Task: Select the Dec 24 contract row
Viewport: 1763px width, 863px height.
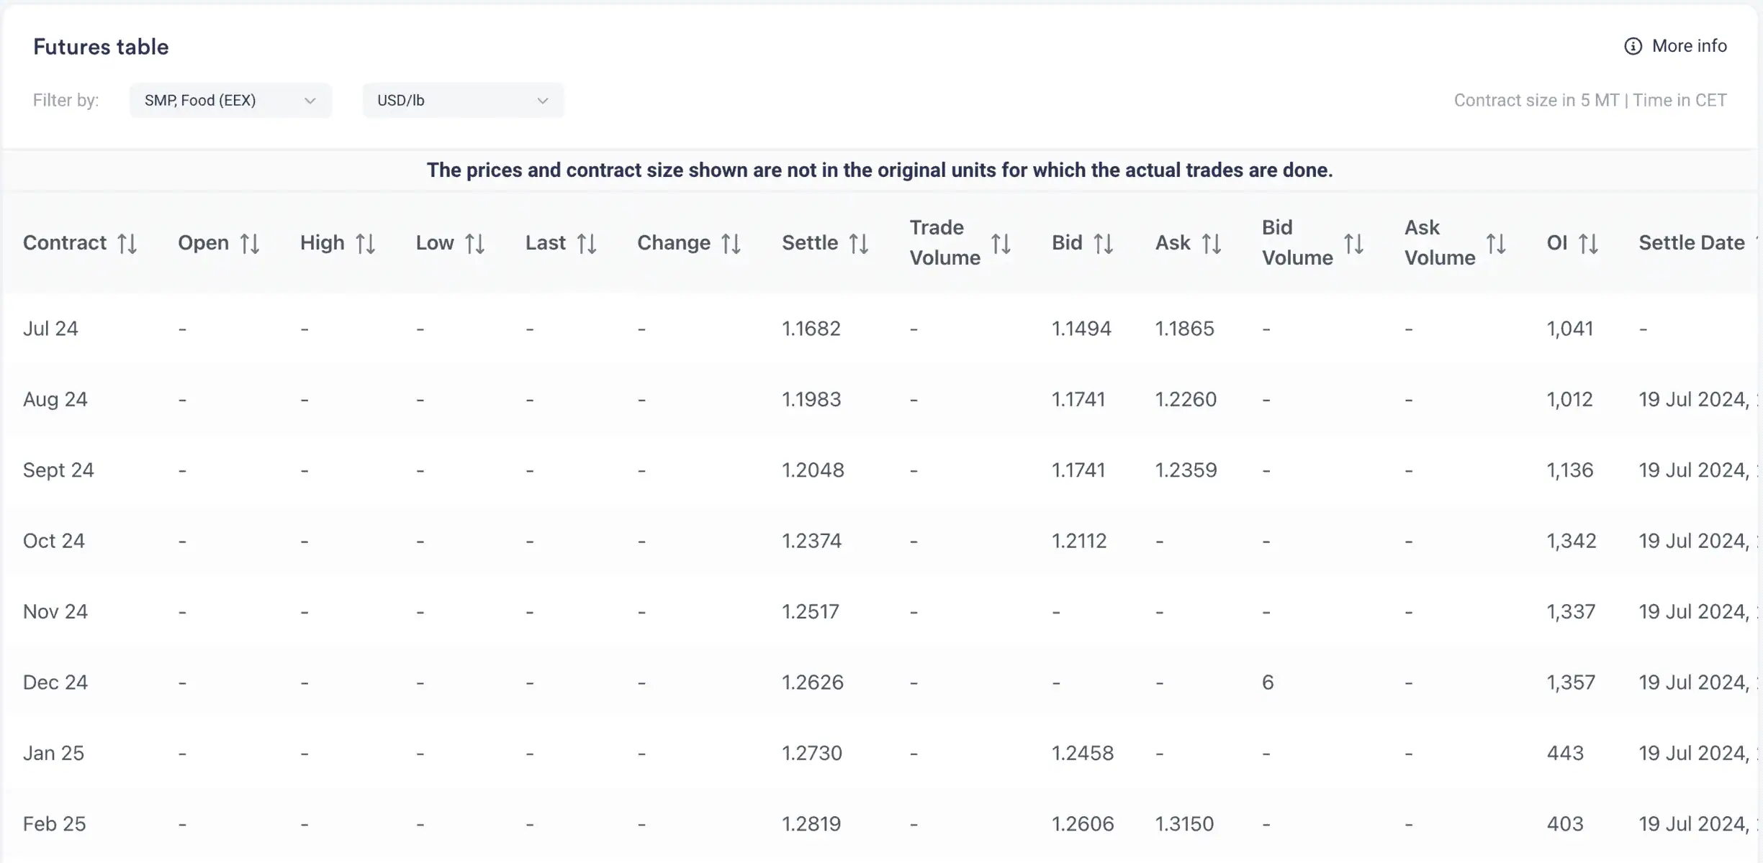Action: [880, 682]
